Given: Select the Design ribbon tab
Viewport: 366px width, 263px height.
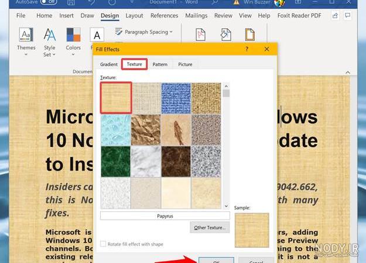Looking at the screenshot, I should point(110,16).
